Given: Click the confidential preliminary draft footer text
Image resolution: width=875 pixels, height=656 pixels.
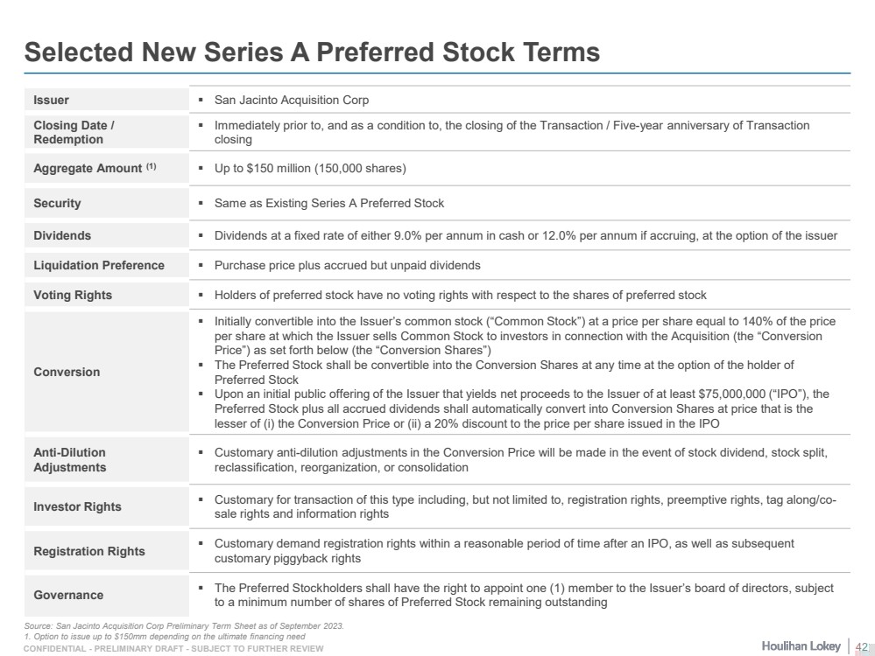Looking at the screenshot, I should [173, 648].
